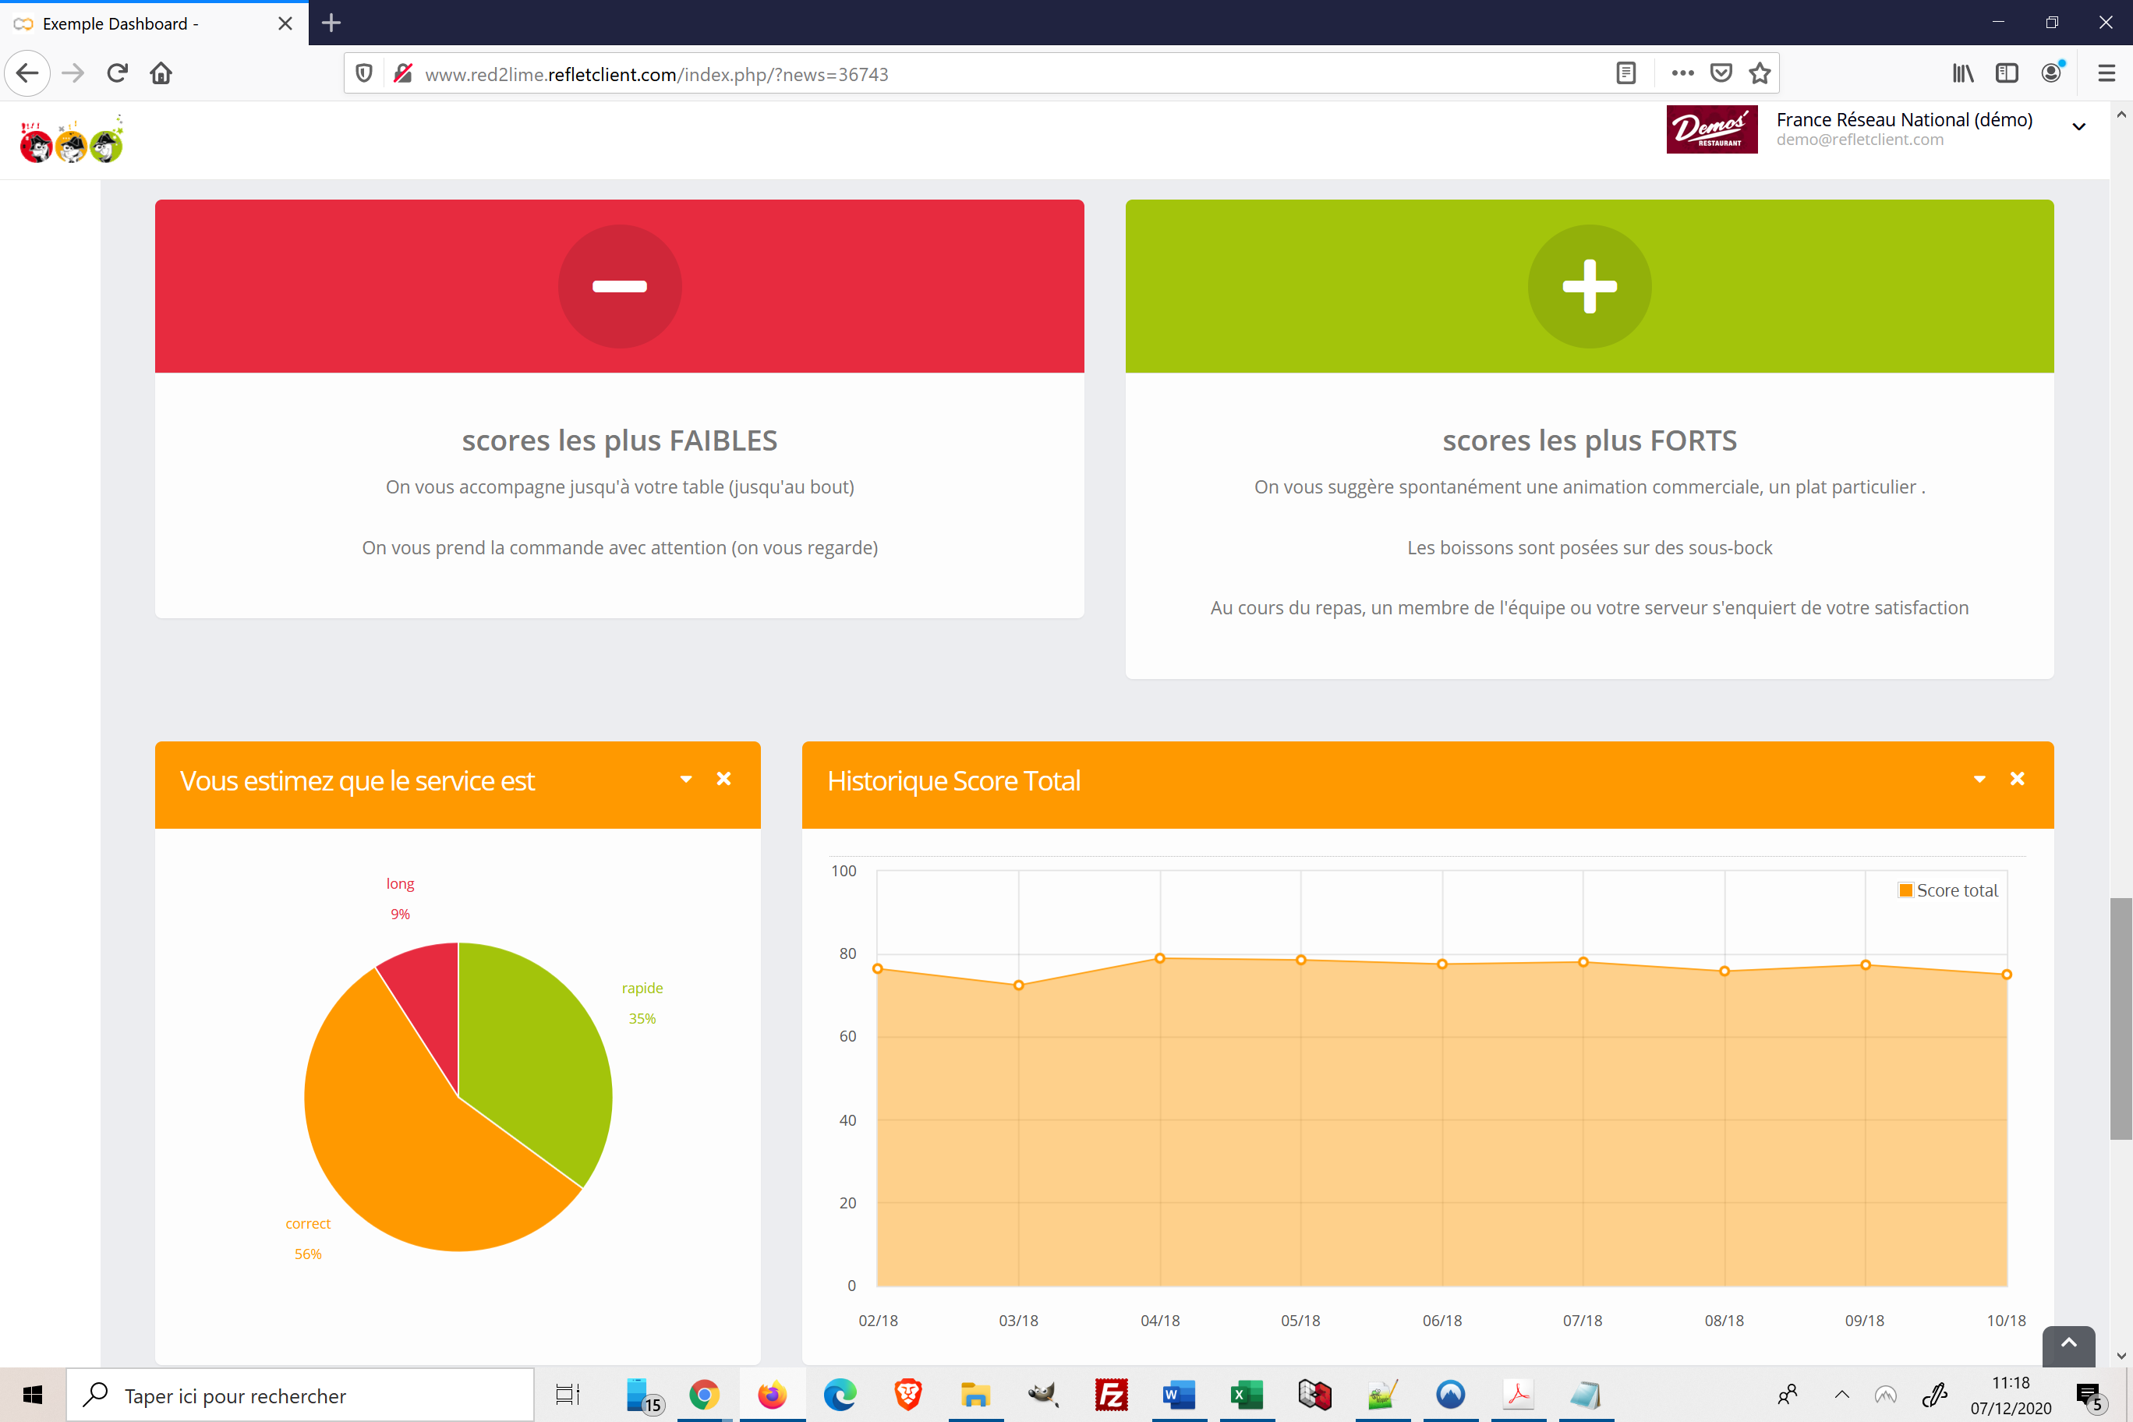Click the scroll-to-top arrow button
The width and height of the screenshot is (2133, 1422).
pyautogui.click(x=2068, y=1344)
